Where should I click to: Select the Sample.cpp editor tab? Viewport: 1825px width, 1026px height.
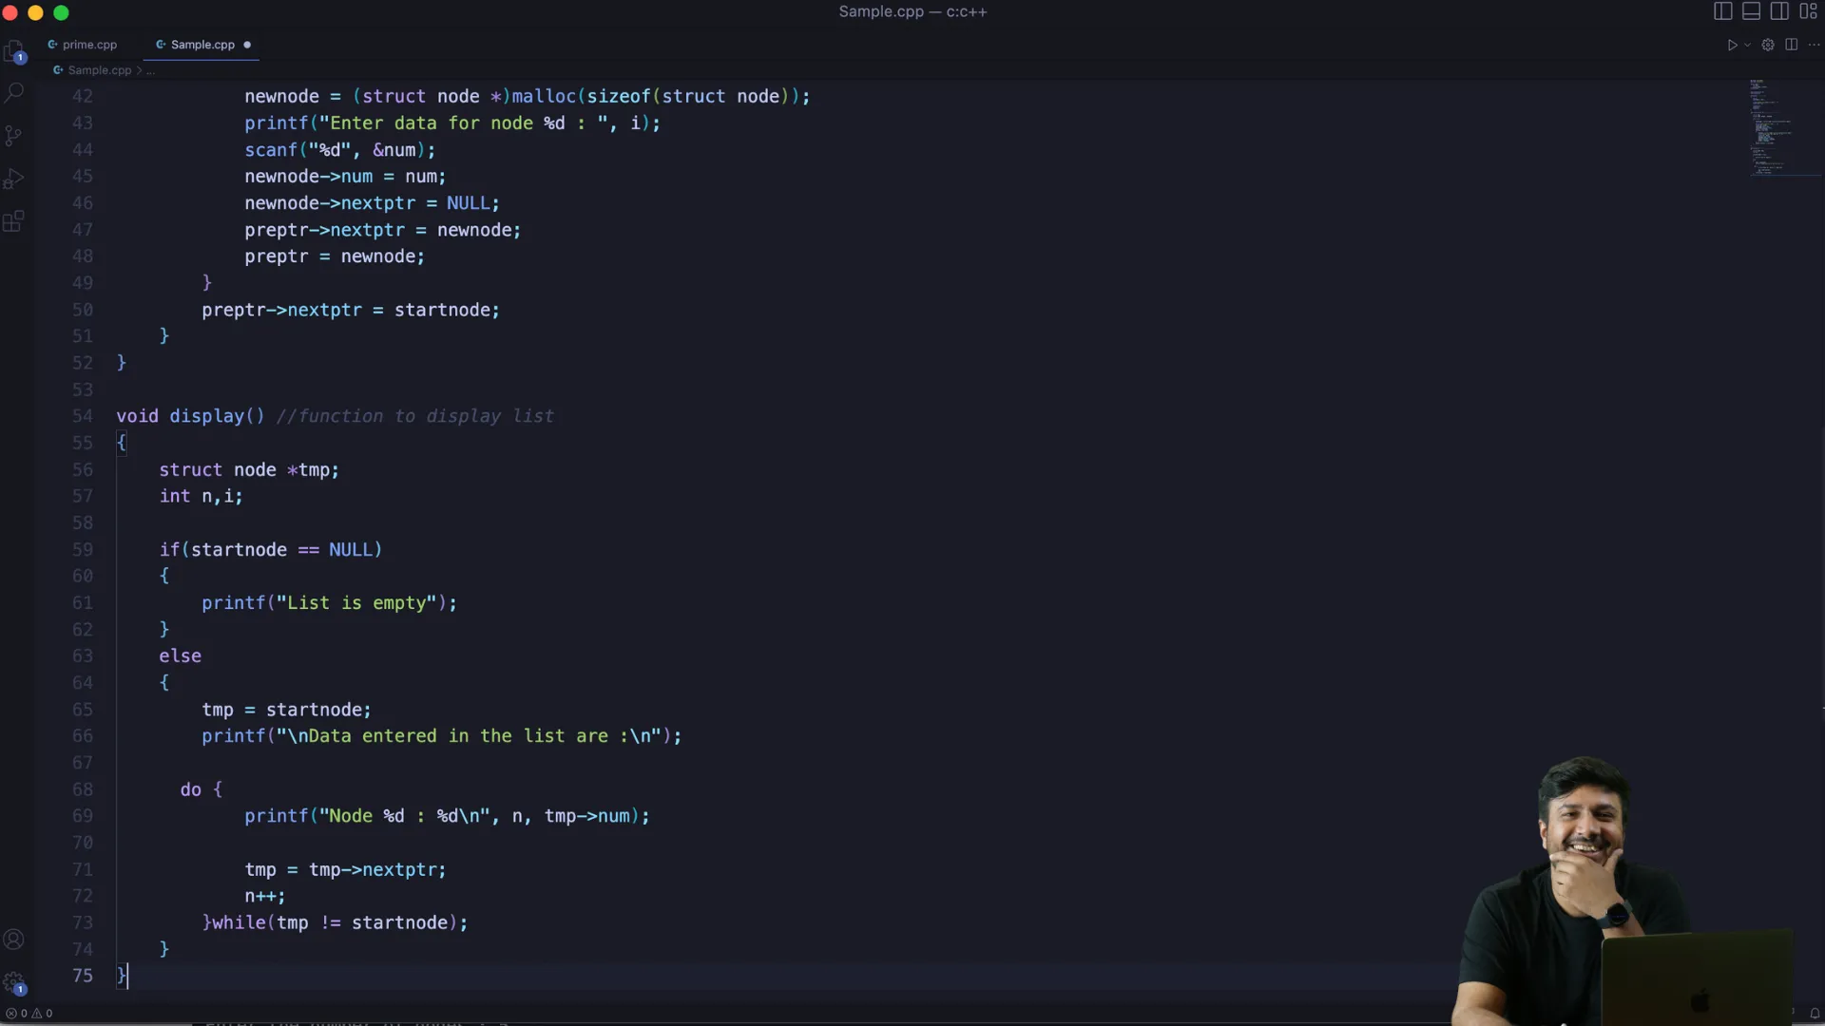click(202, 45)
